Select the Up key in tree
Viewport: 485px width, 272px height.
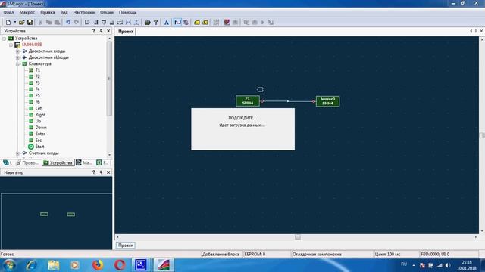click(38, 121)
